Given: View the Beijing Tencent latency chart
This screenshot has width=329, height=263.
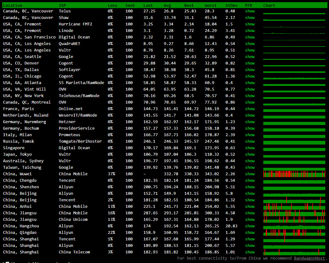Looking at the screenshot, I should coord(294,200).
